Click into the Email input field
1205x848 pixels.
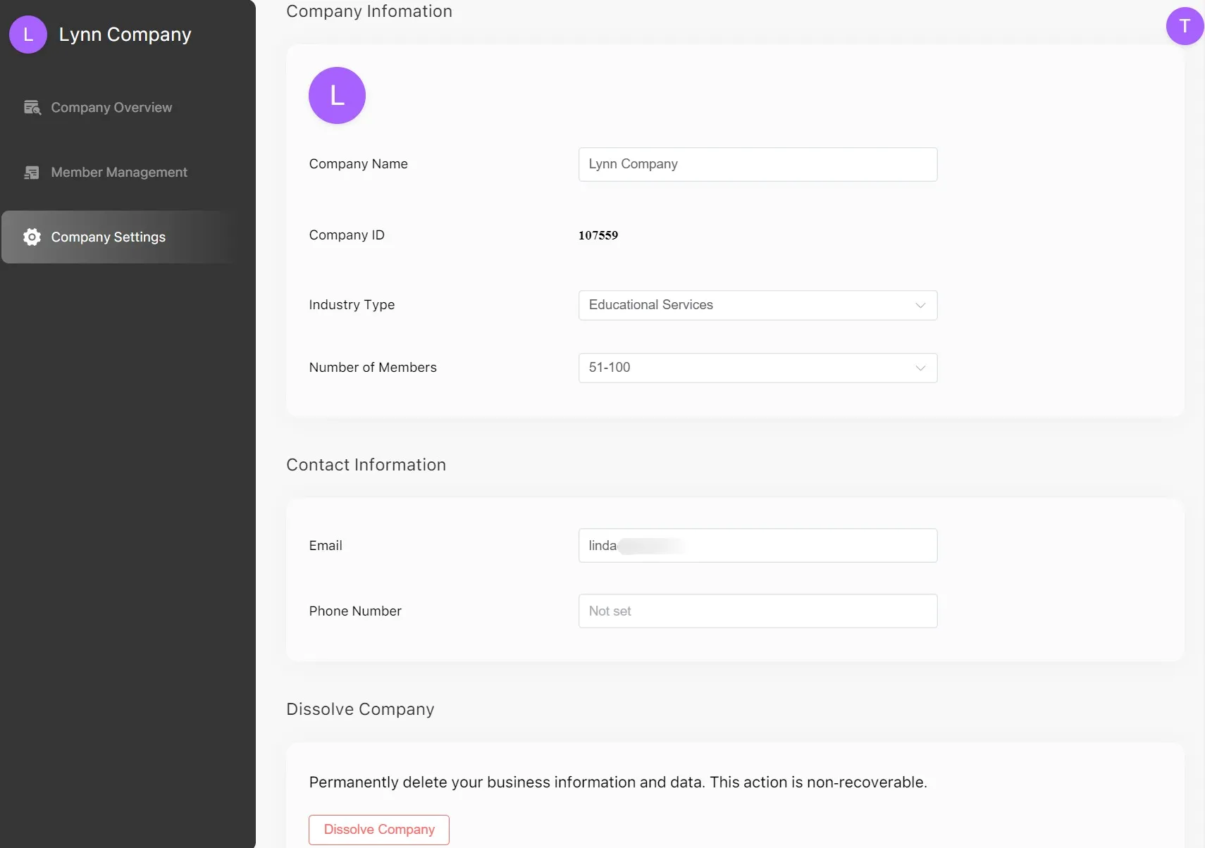[758, 546]
